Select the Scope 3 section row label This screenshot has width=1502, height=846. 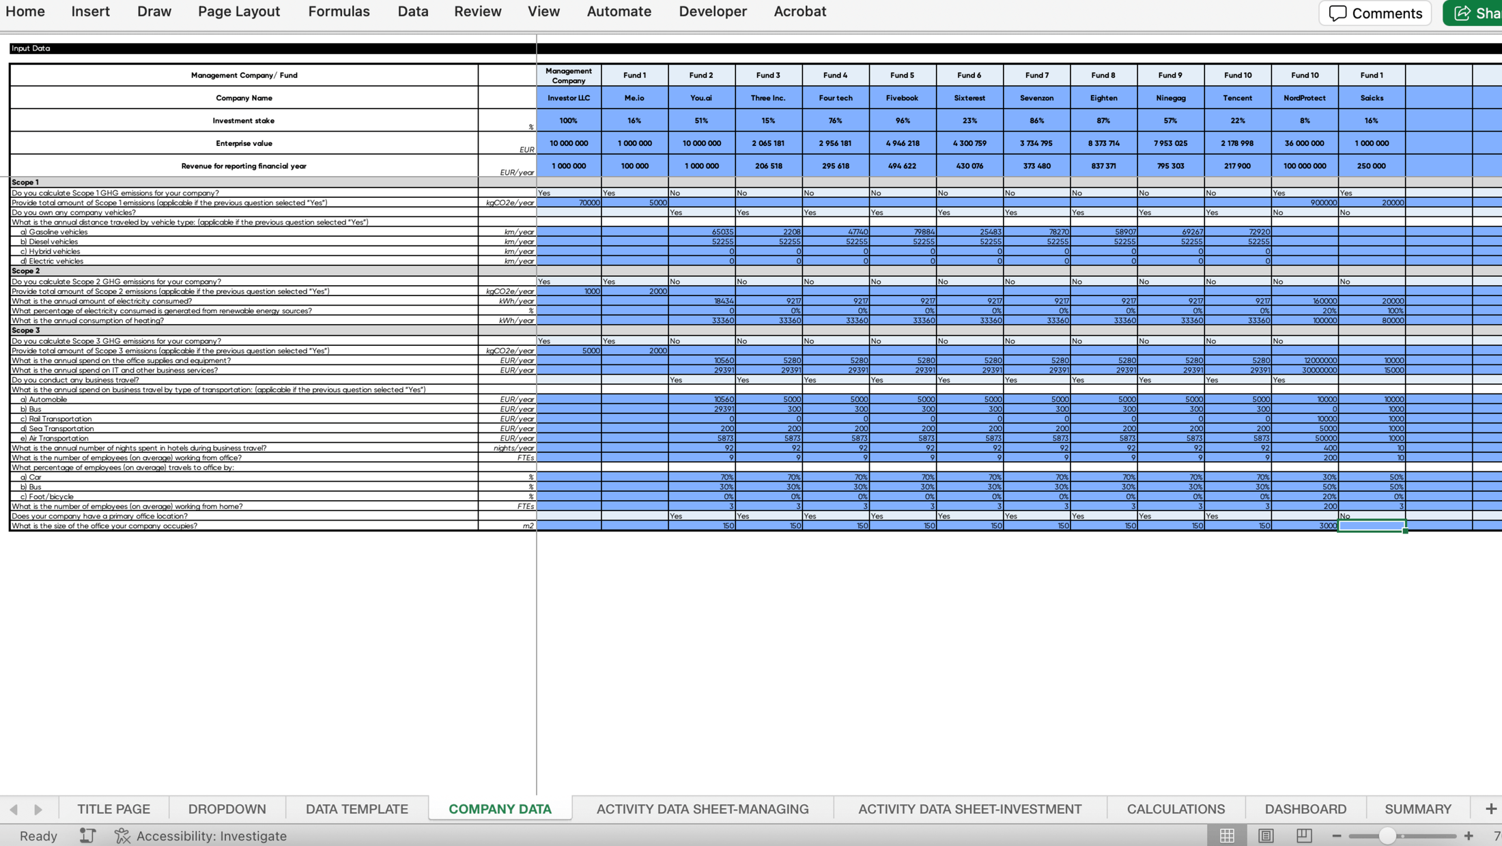[x=244, y=330]
